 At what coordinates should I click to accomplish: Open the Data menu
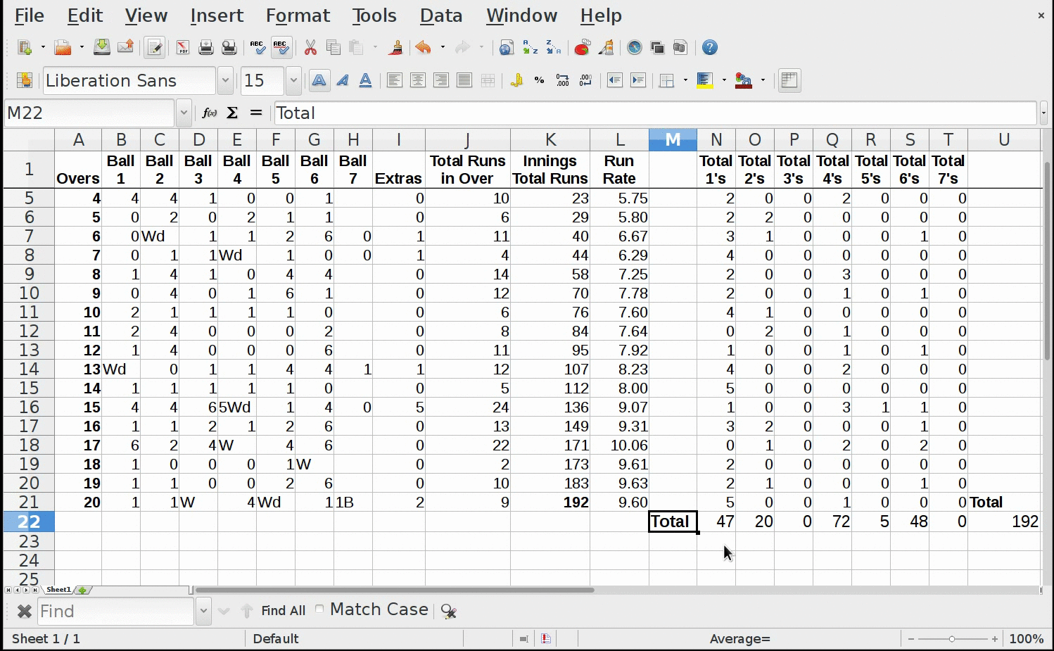pyautogui.click(x=441, y=15)
